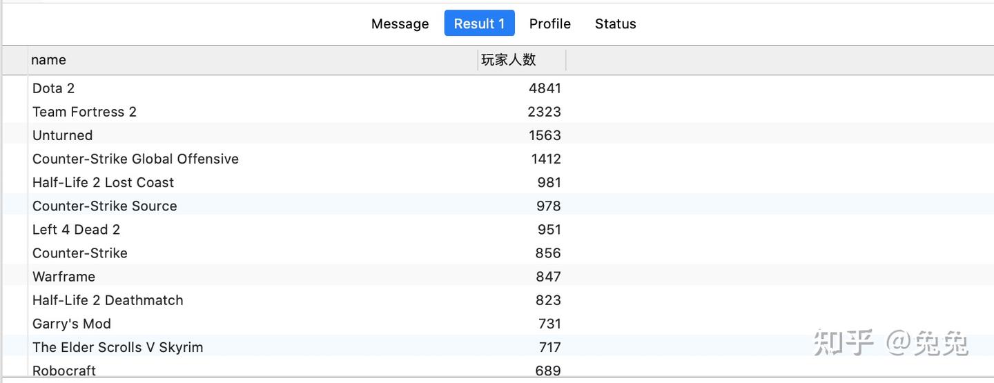This screenshot has width=994, height=383.
Task: Click Half-Life 2 Lost Coast cell
Action: pyautogui.click(x=103, y=182)
